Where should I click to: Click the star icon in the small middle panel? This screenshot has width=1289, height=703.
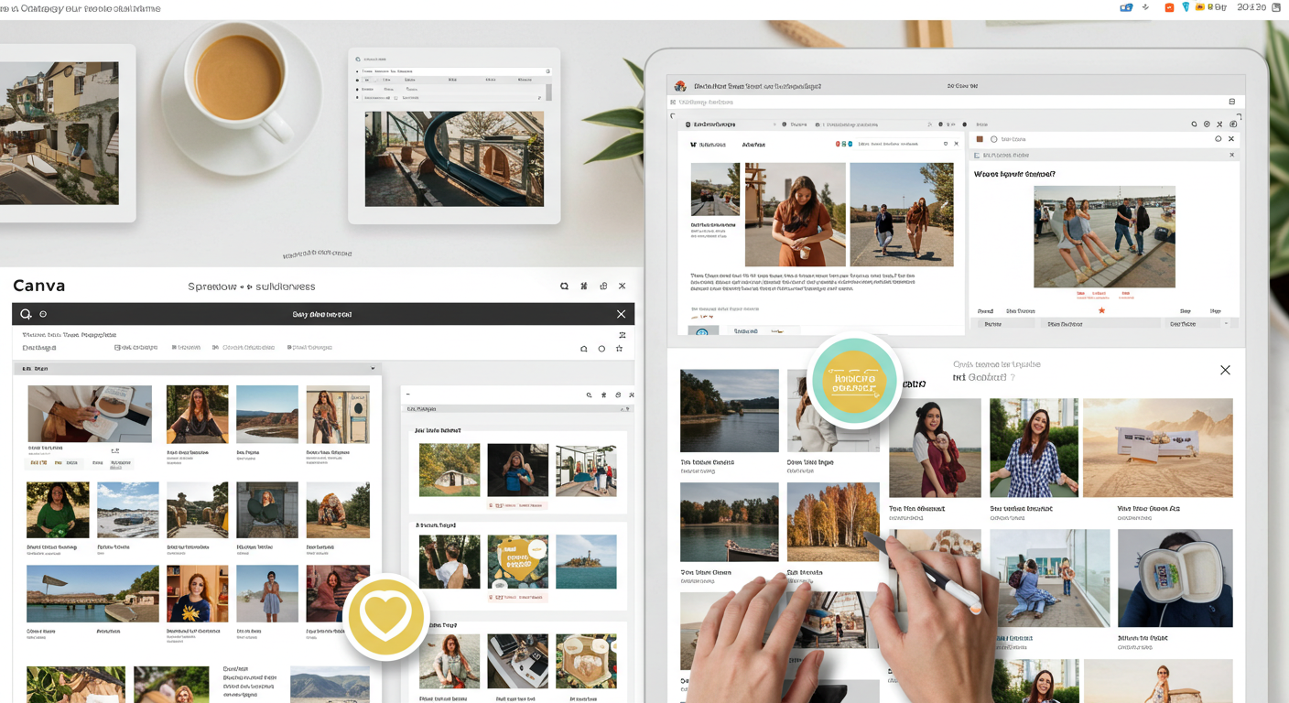[x=604, y=395]
